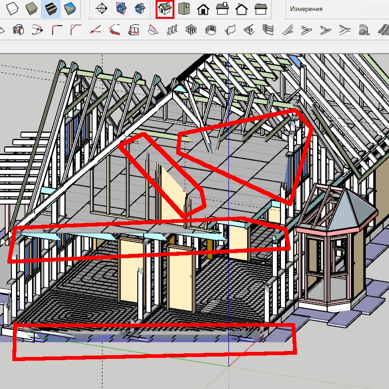
Task: Select the horizontal grooves louvre tool
Action: pyautogui.click(x=268, y=30)
